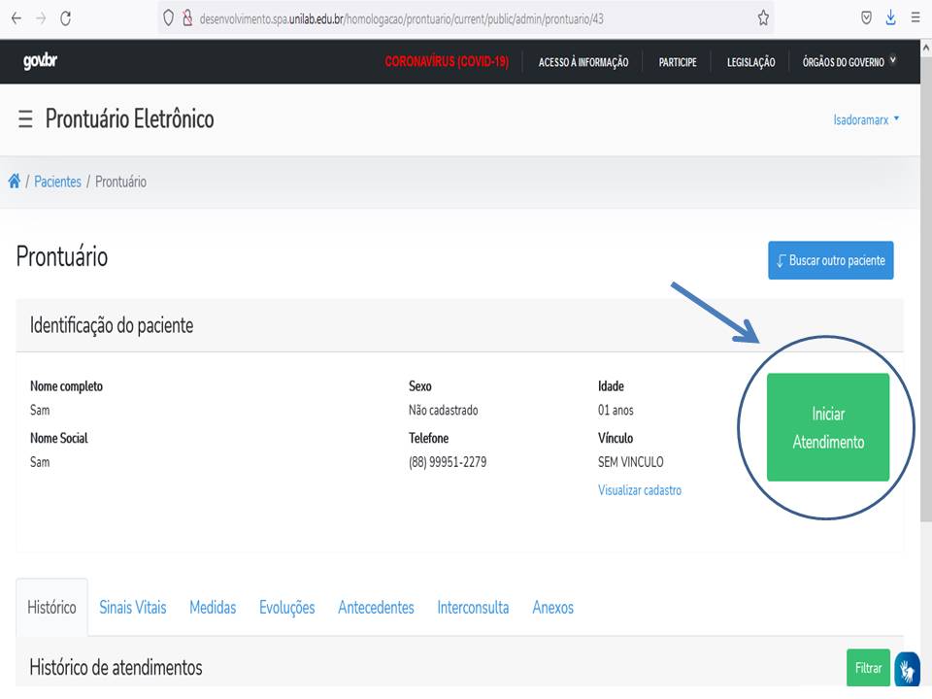Open the Evoluções tab

[x=286, y=608]
